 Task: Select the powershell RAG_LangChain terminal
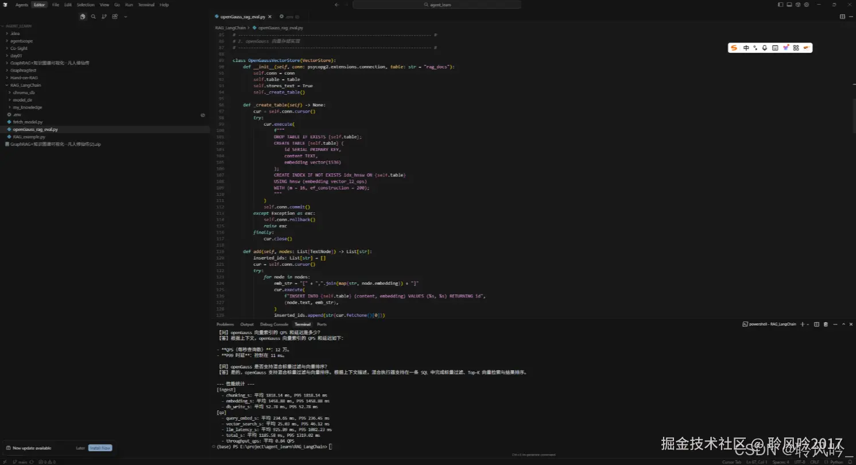coord(769,324)
